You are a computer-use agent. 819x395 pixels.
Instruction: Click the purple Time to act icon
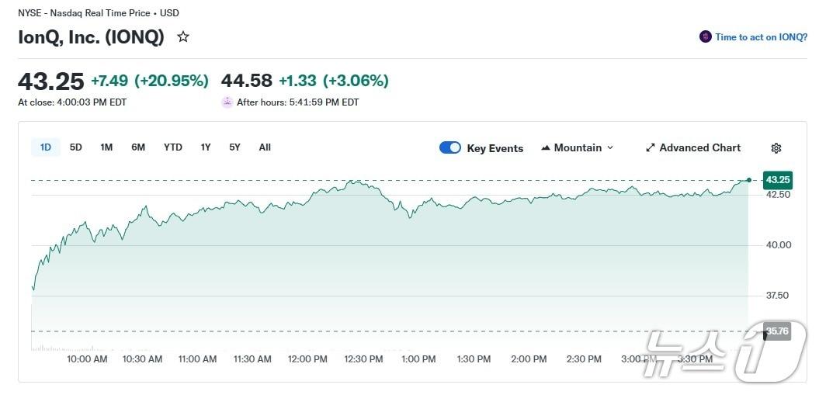[705, 36]
